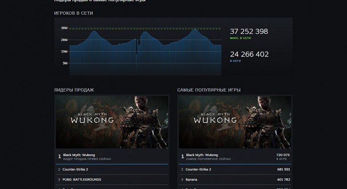This screenshot has width=347, height=189.
Task: Select Counter-Strike 2 in the top sellers list
Action: (112, 169)
